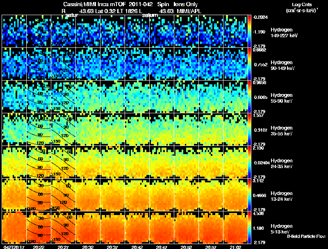The width and height of the screenshot is (328, 249).
Task: Select the Hydrogen 24-35 keV label
Action: click(x=282, y=164)
